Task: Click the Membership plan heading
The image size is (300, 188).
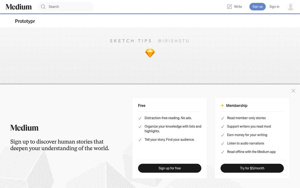Action: click(237, 105)
